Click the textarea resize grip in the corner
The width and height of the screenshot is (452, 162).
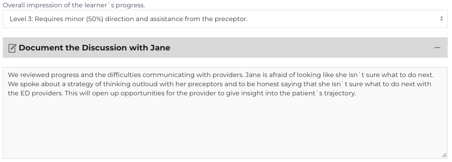(x=444, y=155)
